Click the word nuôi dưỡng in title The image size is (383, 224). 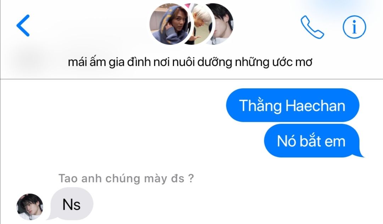point(202,62)
